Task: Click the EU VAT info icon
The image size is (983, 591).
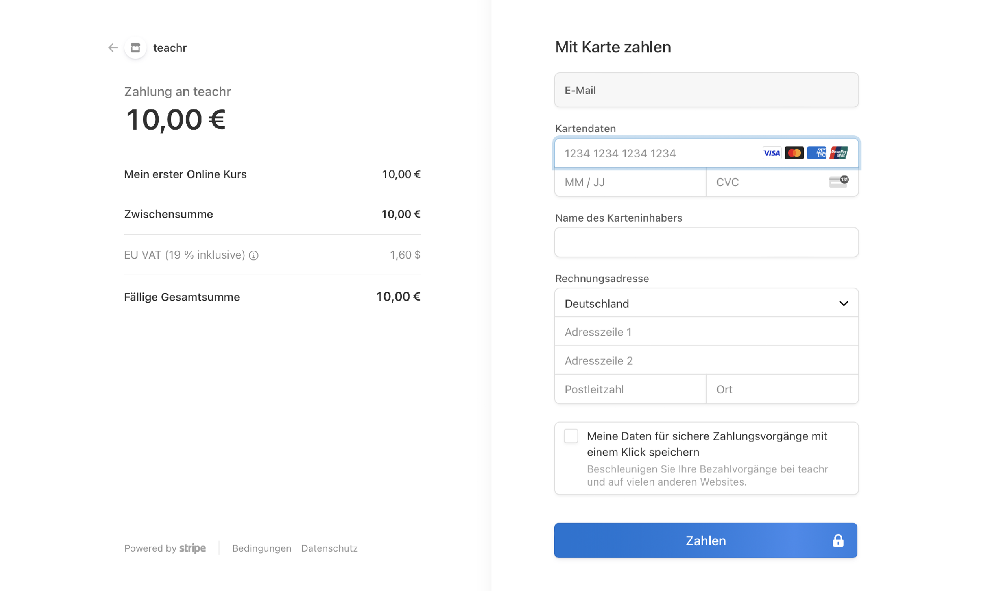Action: tap(254, 256)
